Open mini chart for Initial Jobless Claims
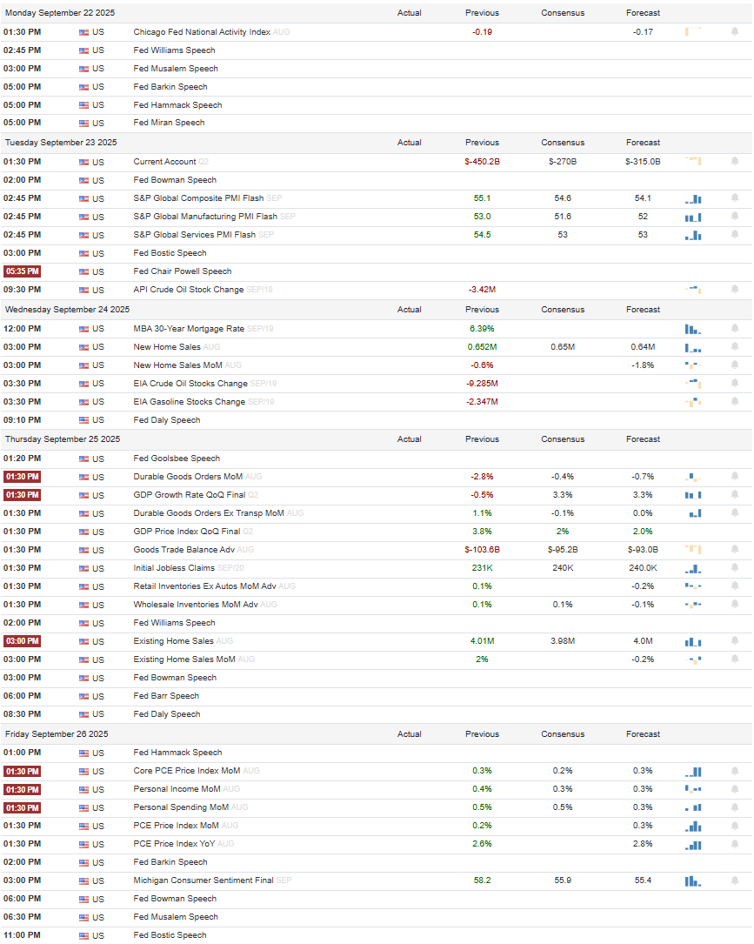The image size is (754, 944). tap(693, 568)
